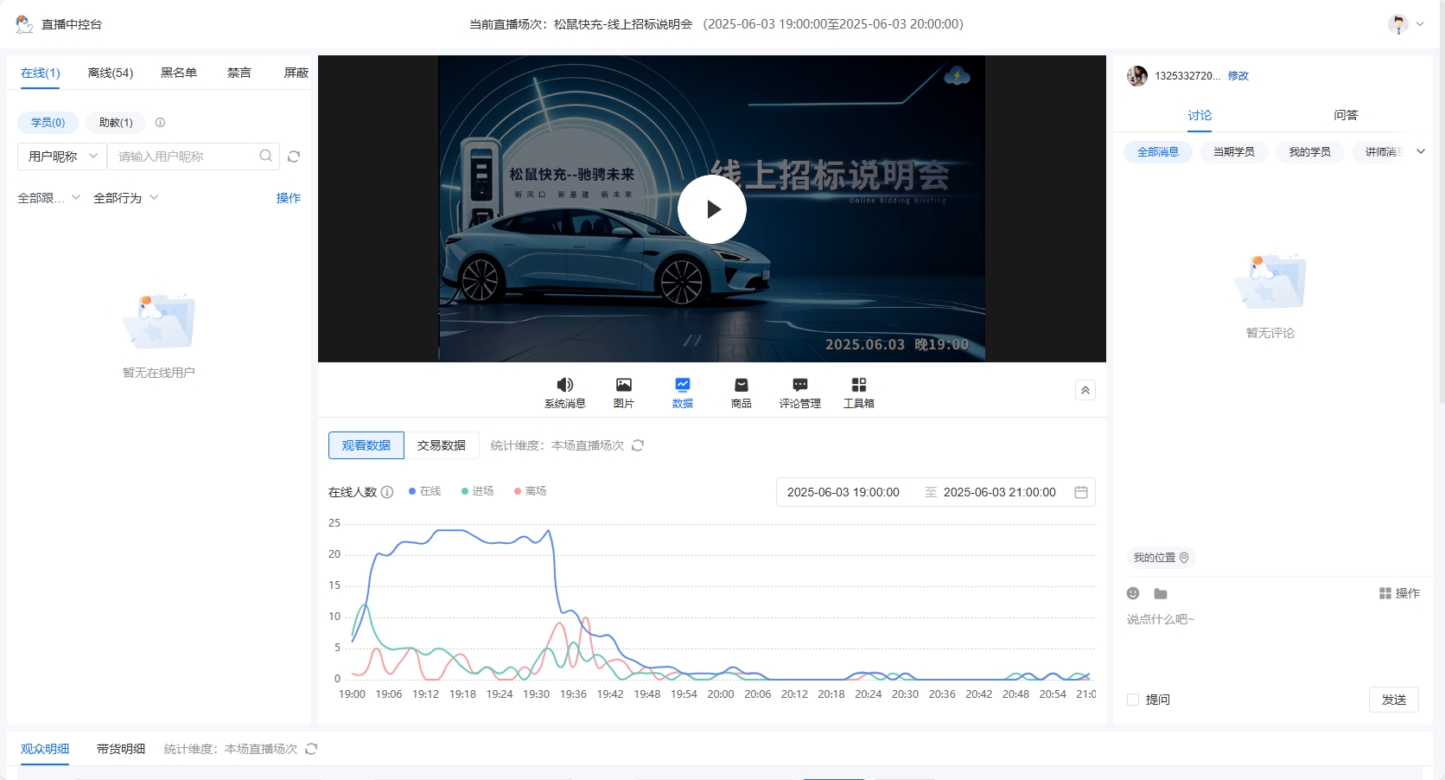Screen dimensions: 1445x780
Task: Check the 提问 checkbox before sending
Action: tap(1132, 700)
